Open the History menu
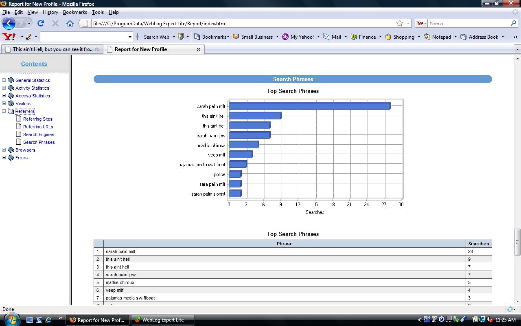This screenshot has width=521, height=326. pos(50,12)
